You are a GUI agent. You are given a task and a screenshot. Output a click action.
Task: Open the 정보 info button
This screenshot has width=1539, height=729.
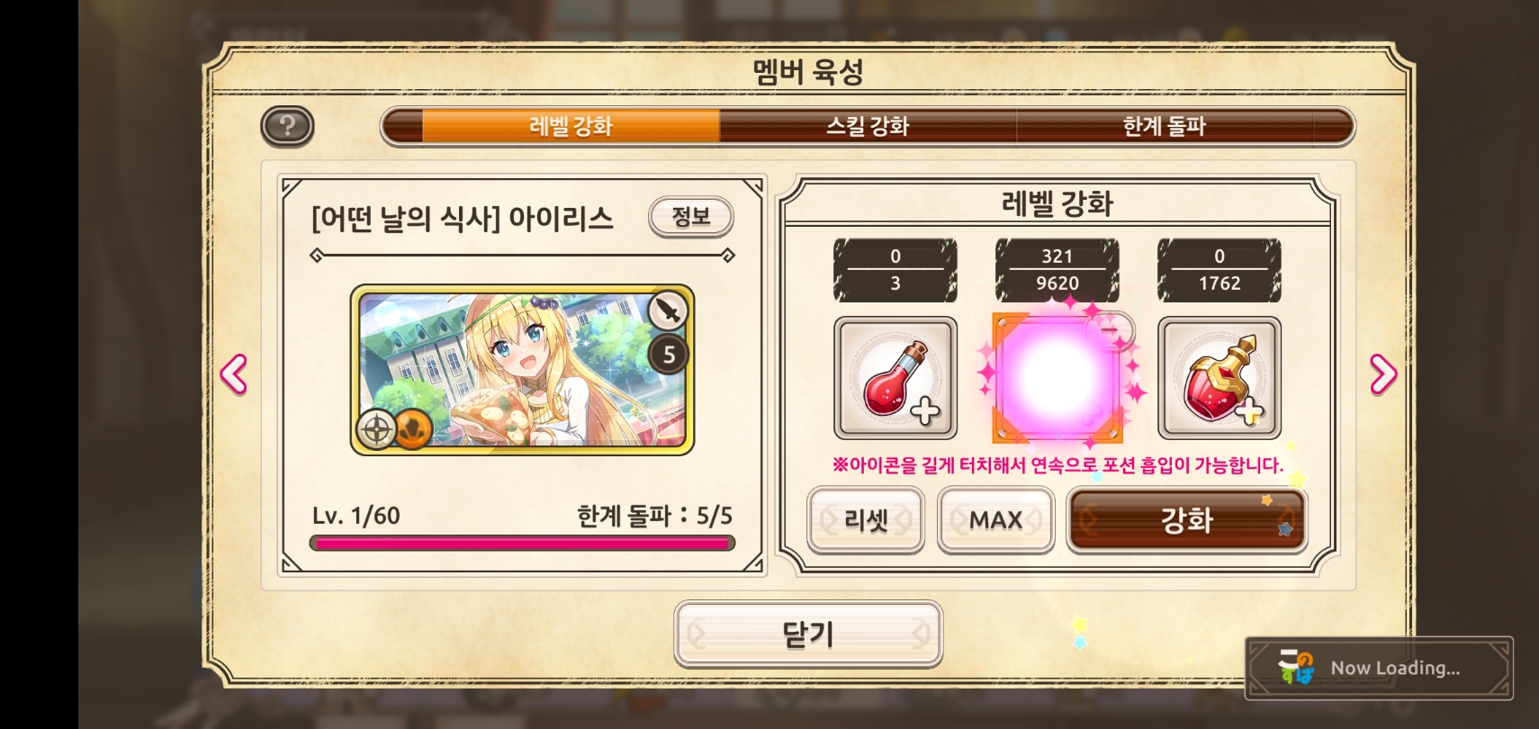(x=691, y=217)
